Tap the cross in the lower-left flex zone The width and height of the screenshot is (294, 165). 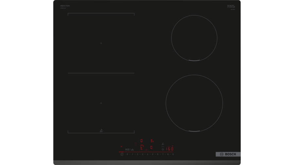pos(101,103)
